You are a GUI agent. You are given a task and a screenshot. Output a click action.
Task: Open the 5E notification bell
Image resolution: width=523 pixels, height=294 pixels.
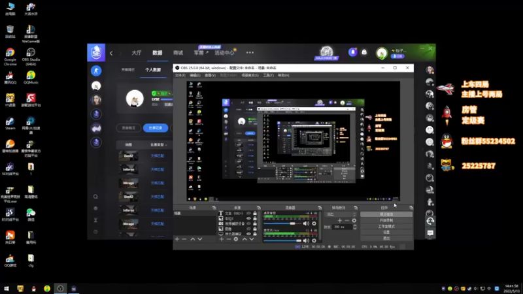point(352,52)
